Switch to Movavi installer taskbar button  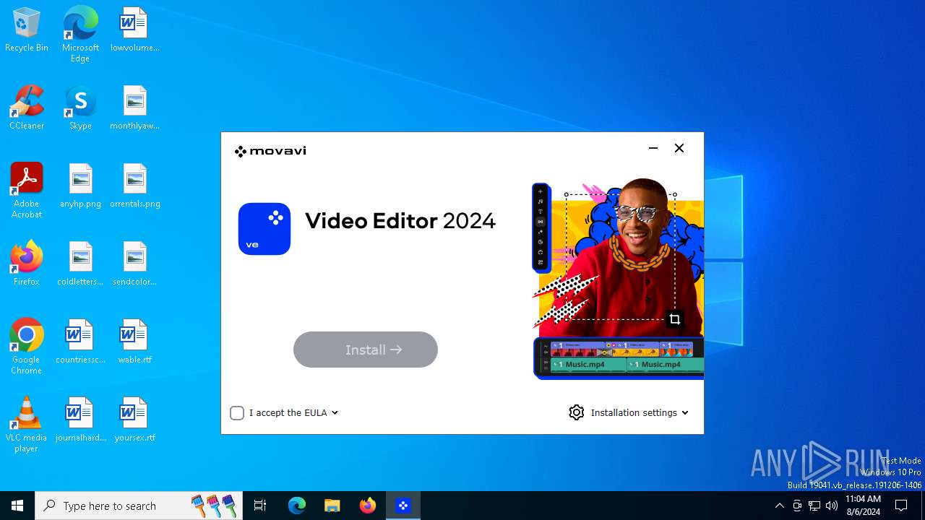(x=403, y=506)
